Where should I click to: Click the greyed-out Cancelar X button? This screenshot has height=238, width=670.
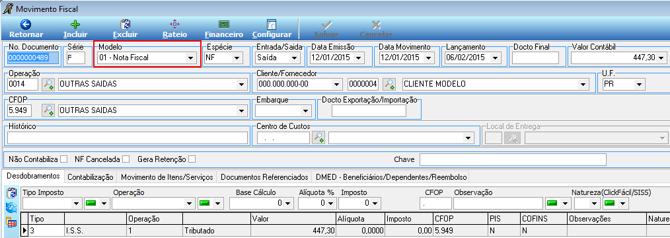coord(376,29)
